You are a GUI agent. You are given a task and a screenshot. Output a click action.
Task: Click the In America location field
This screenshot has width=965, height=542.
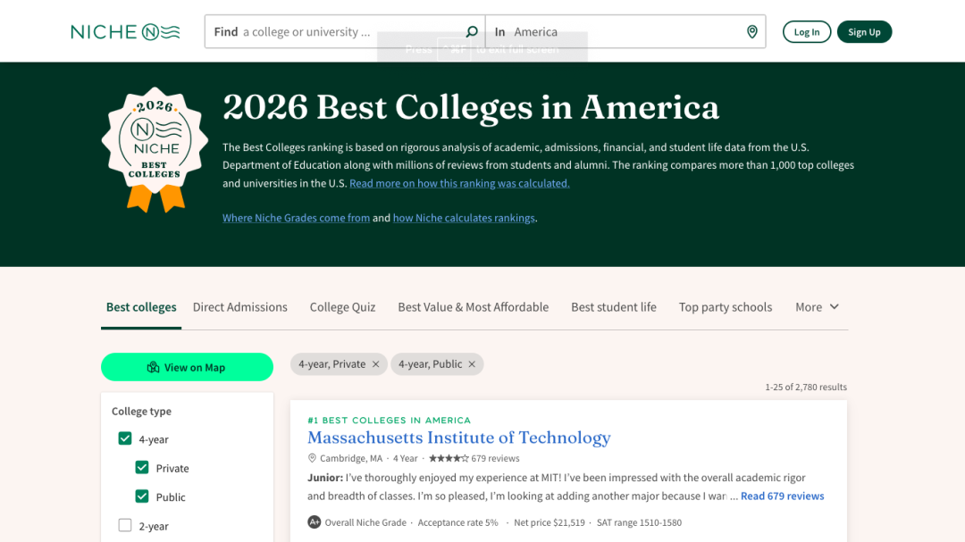625,31
